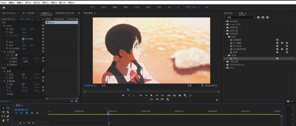The image size is (296, 126).
Task: Expand the 时间重映射 group
Action: coord(2,65)
